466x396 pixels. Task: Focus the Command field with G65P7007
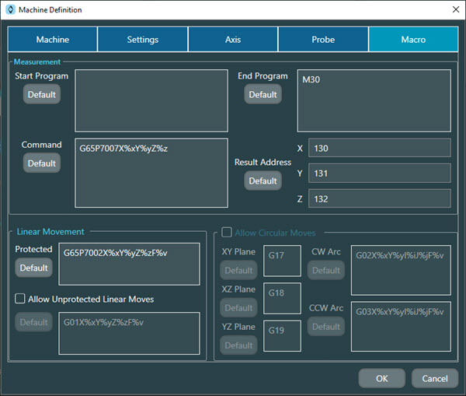click(x=151, y=173)
